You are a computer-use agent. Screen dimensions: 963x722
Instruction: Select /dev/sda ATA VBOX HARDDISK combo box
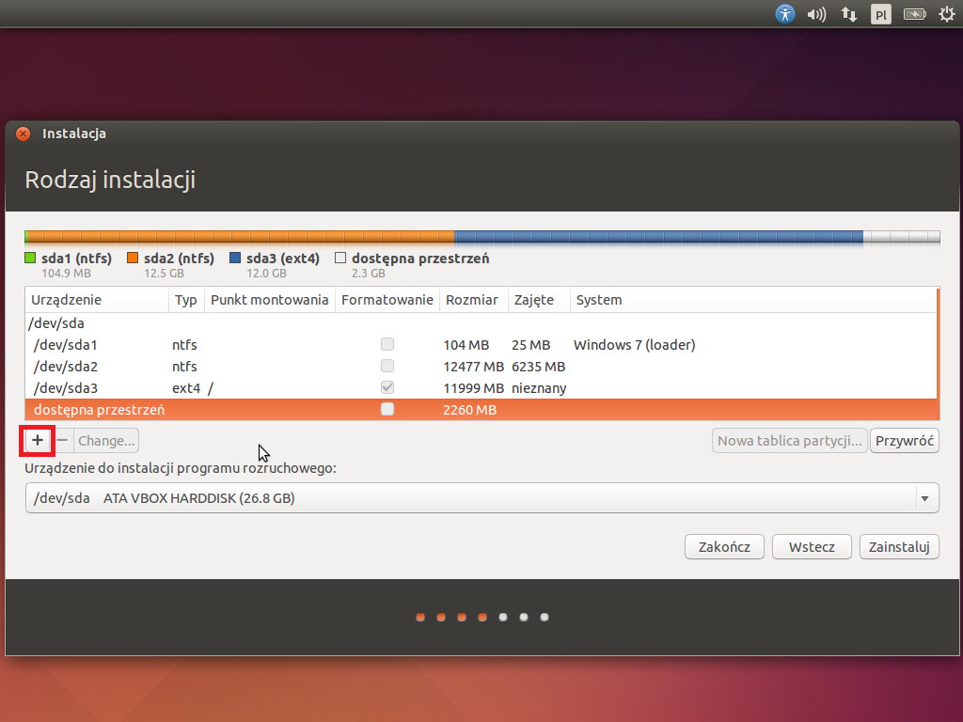click(x=482, y=498)
